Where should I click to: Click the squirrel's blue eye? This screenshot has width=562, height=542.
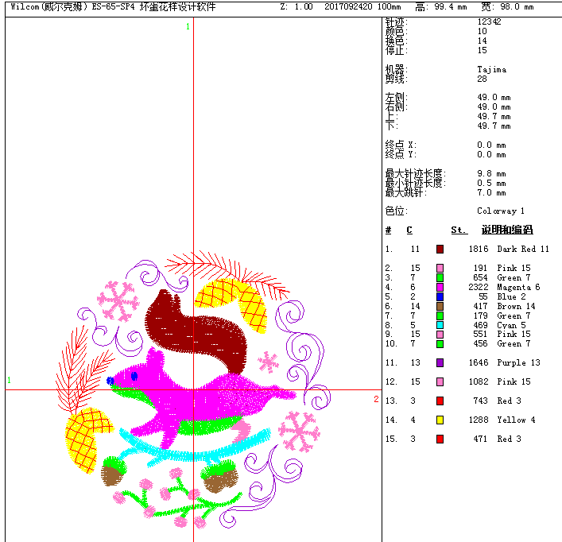coord(134,375)
